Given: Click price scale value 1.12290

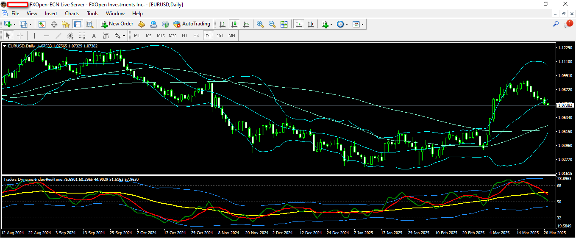Looking at the screenshot, I should [x=565, y=47].
